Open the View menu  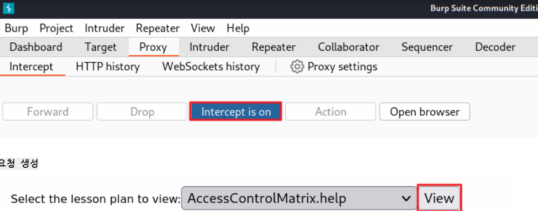point(203,28)
